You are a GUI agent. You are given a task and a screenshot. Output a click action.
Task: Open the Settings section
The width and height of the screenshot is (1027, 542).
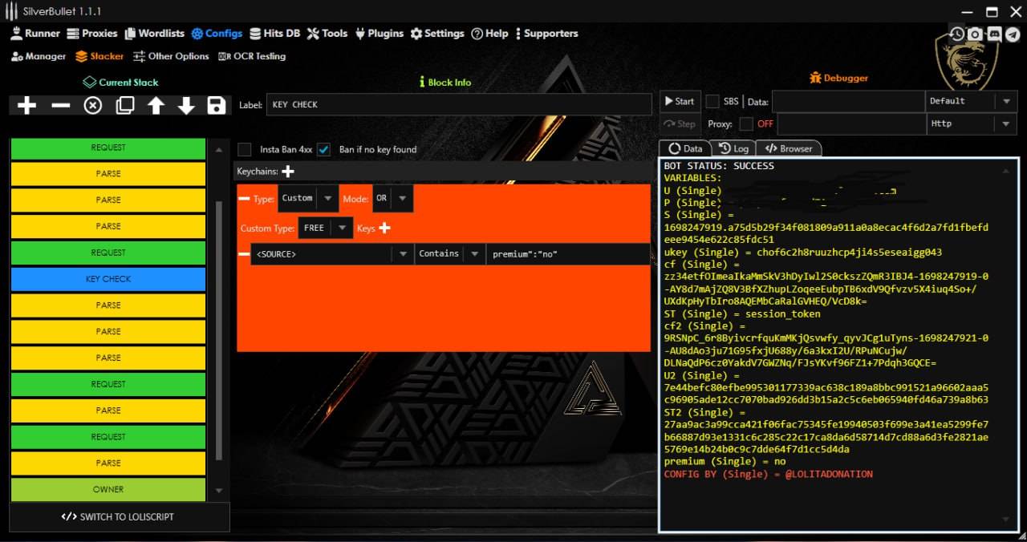[x=437, y=34]
